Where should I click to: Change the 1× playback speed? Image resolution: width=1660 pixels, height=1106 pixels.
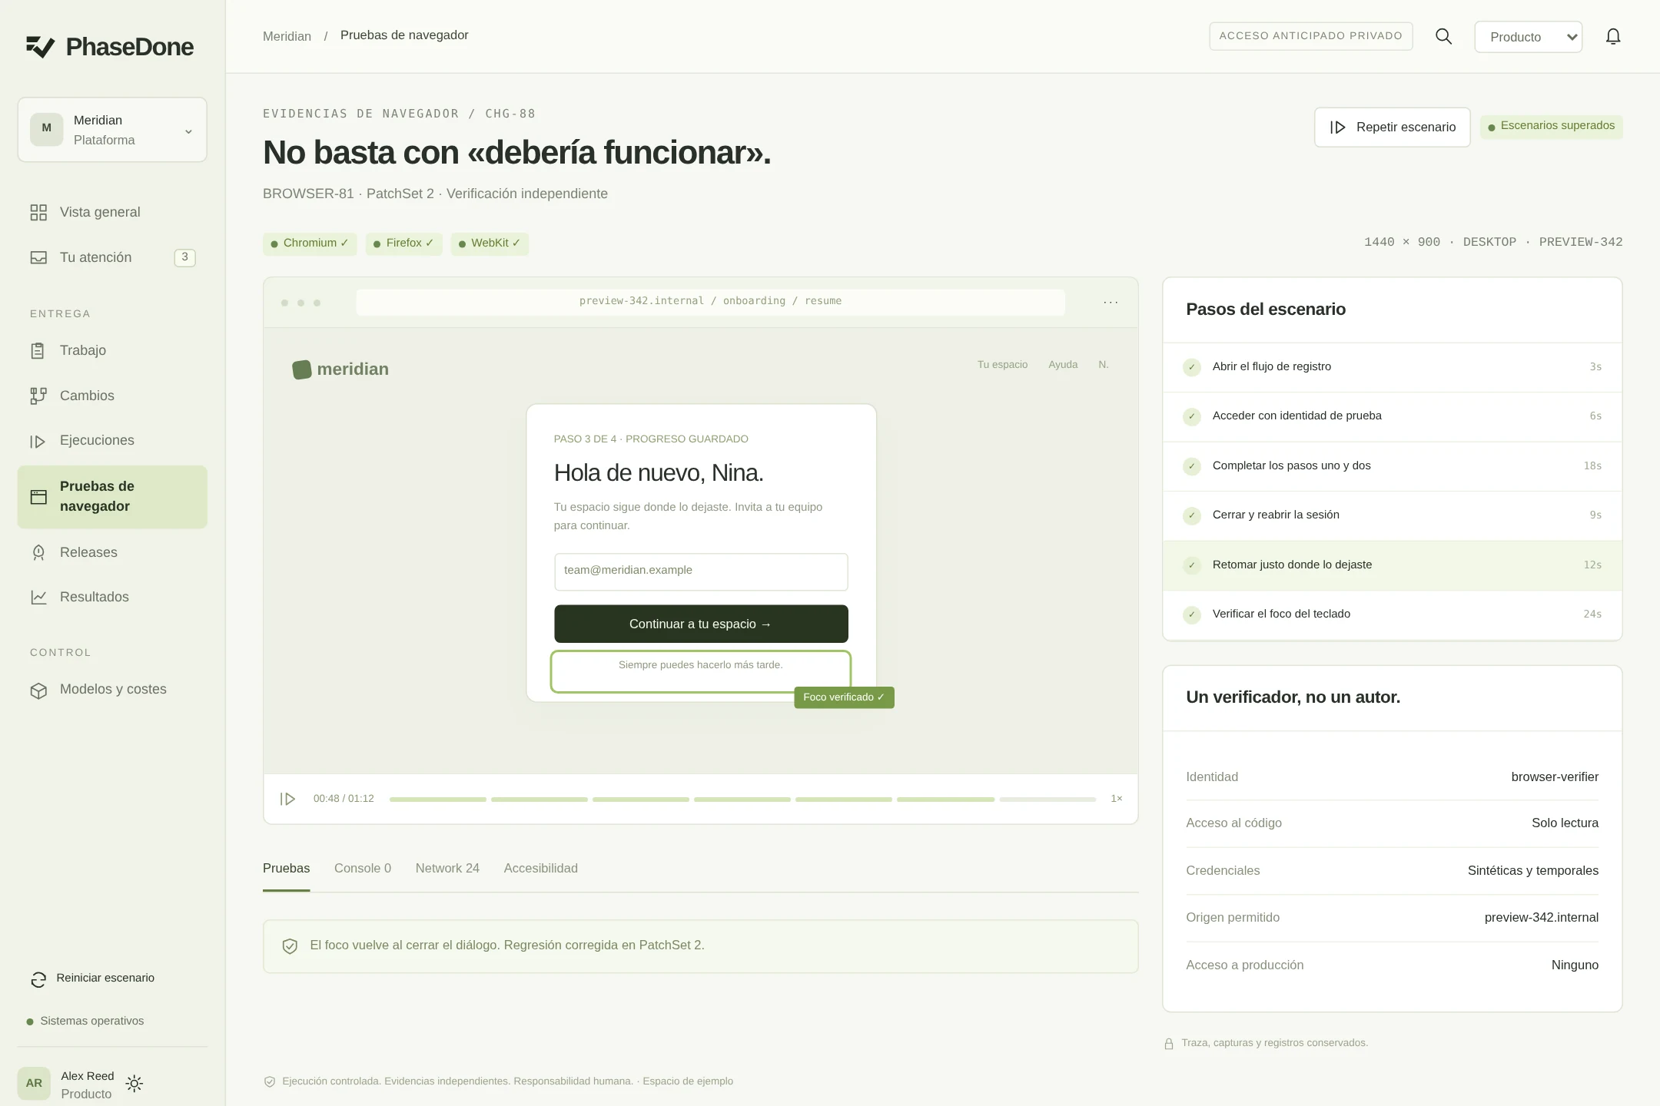[1117, 799]
